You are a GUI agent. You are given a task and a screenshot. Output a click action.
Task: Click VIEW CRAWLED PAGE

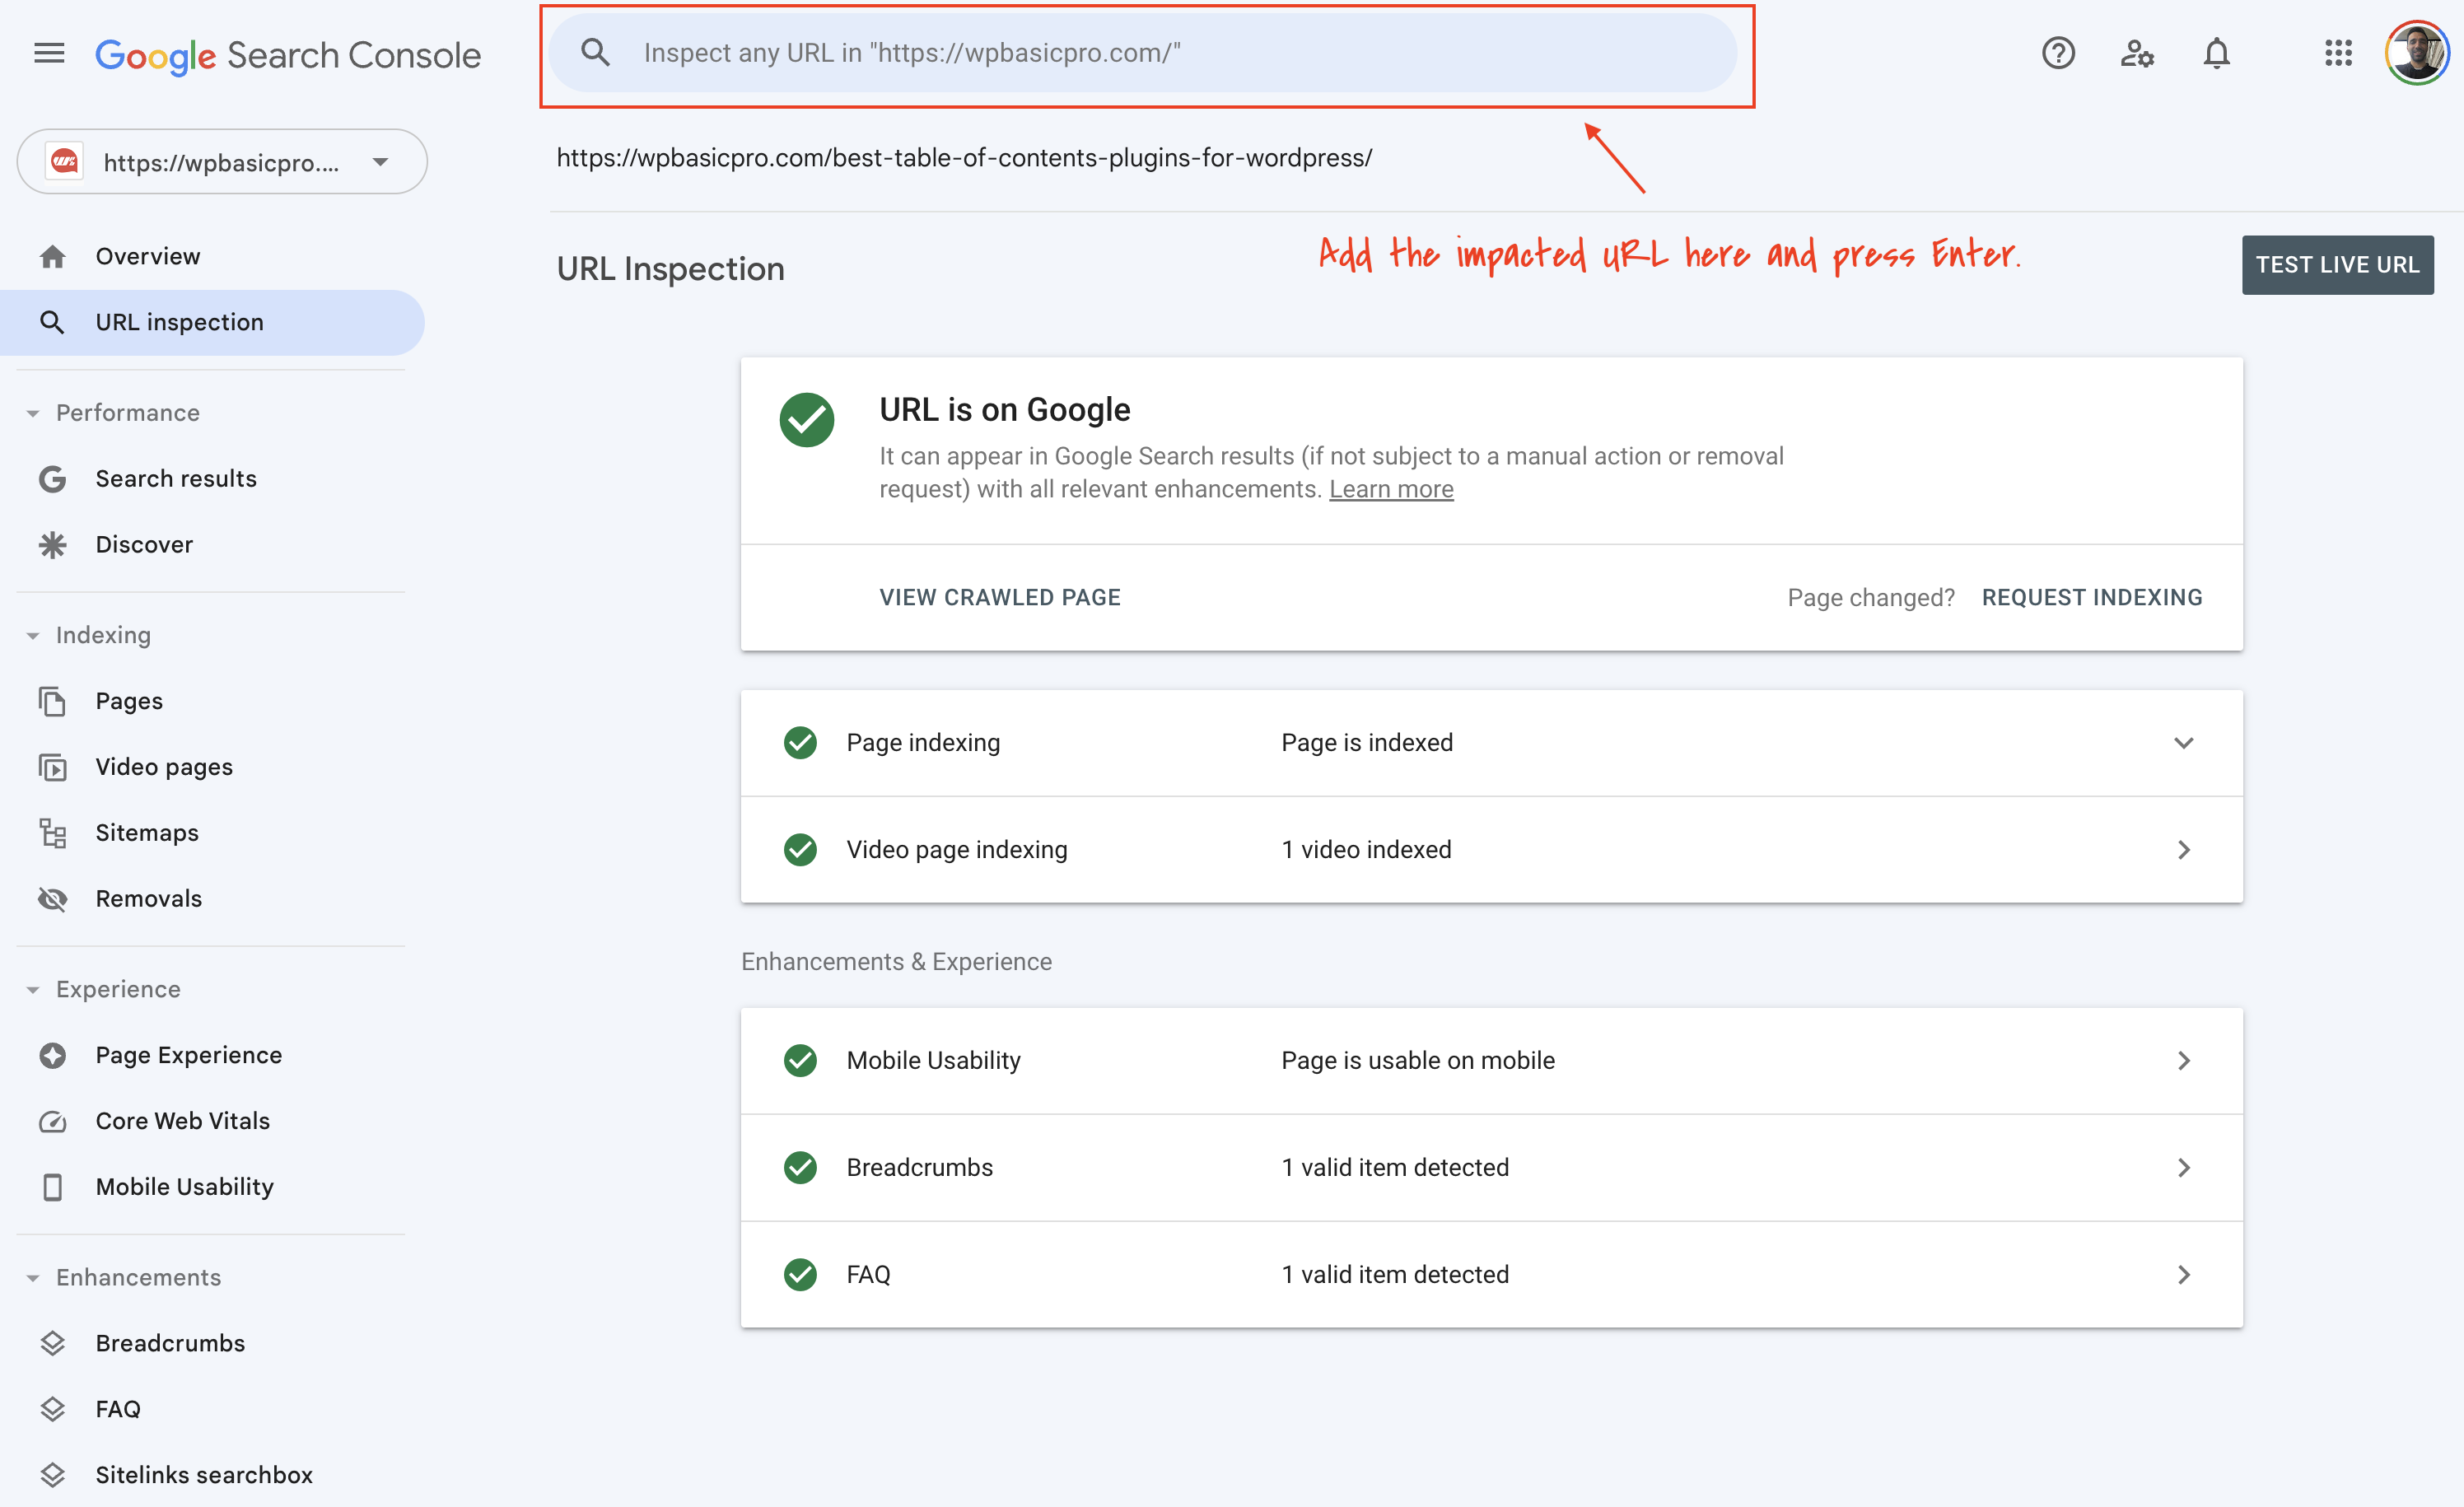[x=1000, y=597]
